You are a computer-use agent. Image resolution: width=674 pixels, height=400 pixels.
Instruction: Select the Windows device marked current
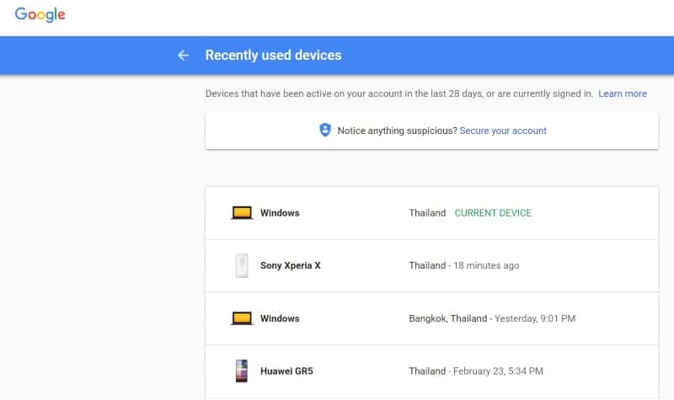[x=280, y=213]
